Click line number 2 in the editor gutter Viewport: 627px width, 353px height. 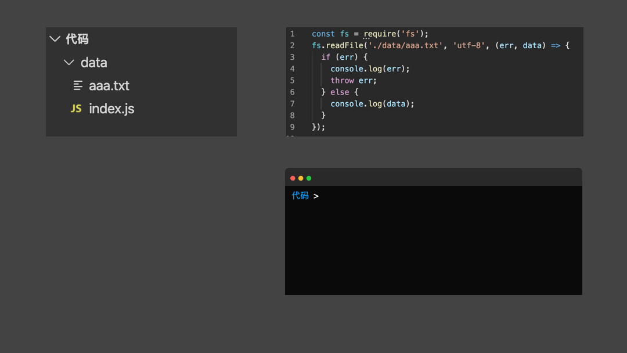292,45
